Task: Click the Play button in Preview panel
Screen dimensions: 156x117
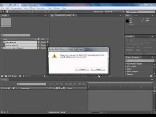Action: point(134,40)
